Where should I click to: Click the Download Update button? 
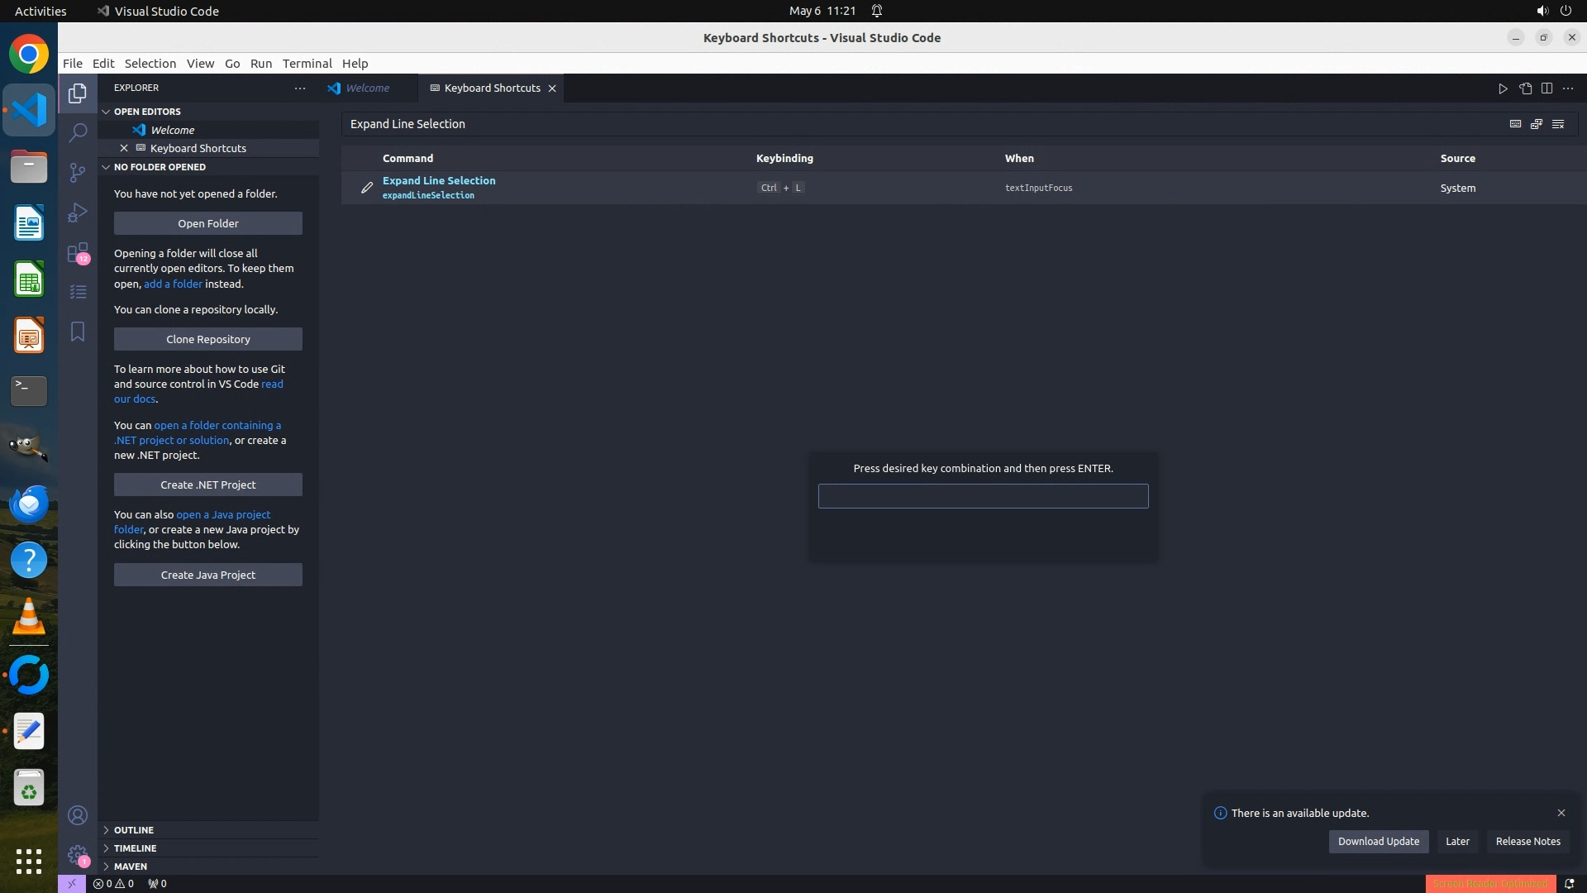click(x=1378, y=841)
